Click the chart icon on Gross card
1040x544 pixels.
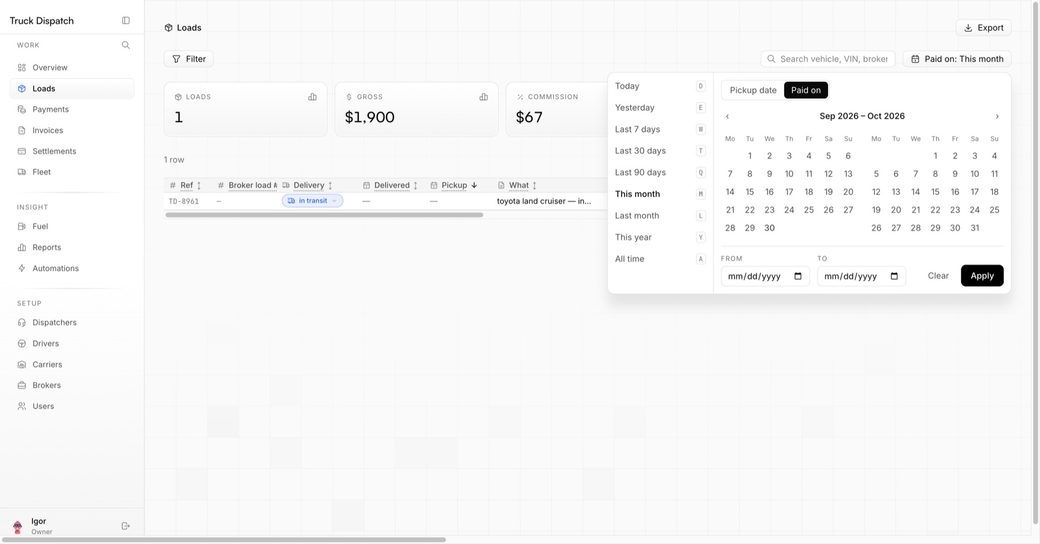pyautogui.click(x=484, y=97)
